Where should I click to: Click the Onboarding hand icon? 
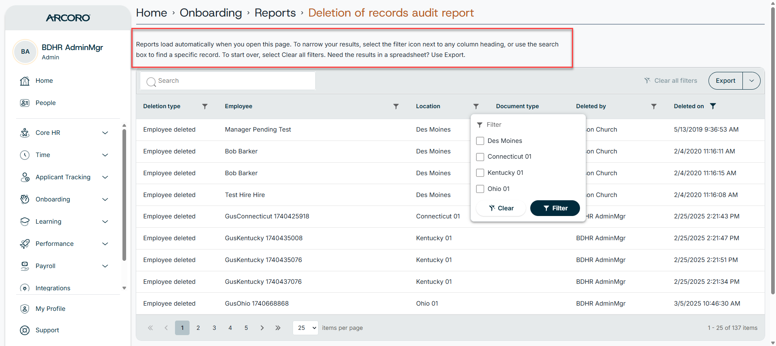pos(25,199)
